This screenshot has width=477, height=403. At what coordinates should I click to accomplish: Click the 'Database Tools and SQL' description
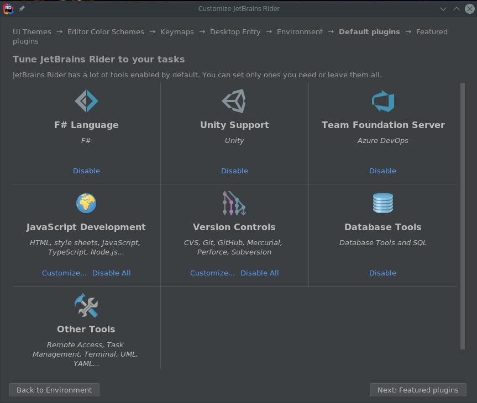coord(382,242)
